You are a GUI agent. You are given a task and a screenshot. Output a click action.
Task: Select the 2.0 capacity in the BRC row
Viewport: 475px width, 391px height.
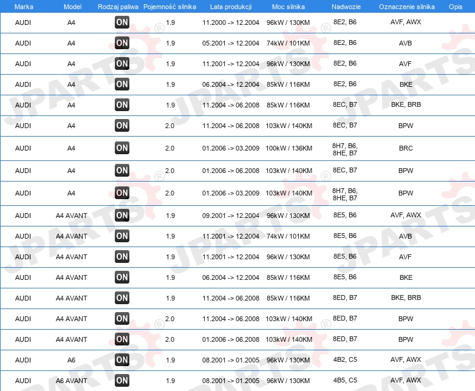[x=169, y=148]
